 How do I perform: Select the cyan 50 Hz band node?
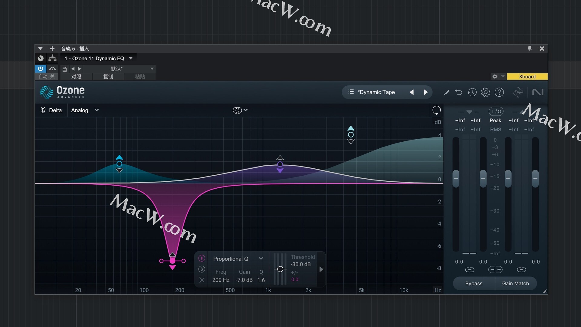point(119,164)
